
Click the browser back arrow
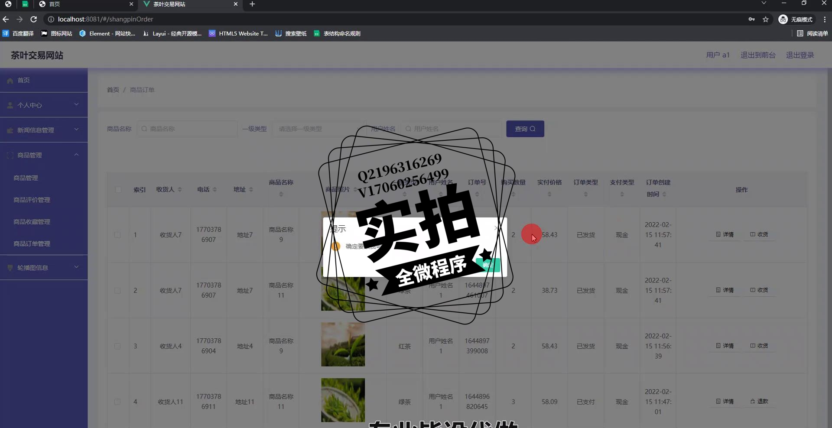(6, 19)
